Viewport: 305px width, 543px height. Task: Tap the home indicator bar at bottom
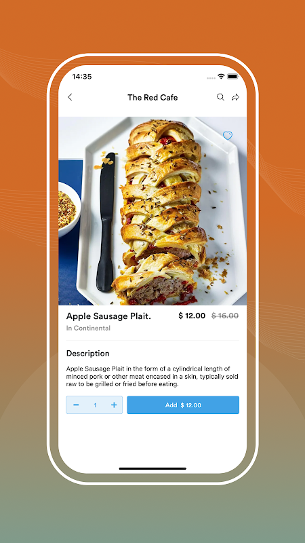coord(152,468)
